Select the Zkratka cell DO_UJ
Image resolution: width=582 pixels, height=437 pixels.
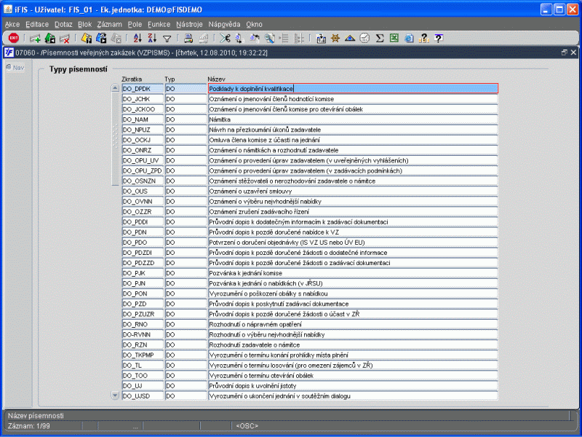[x=143, y=386]
